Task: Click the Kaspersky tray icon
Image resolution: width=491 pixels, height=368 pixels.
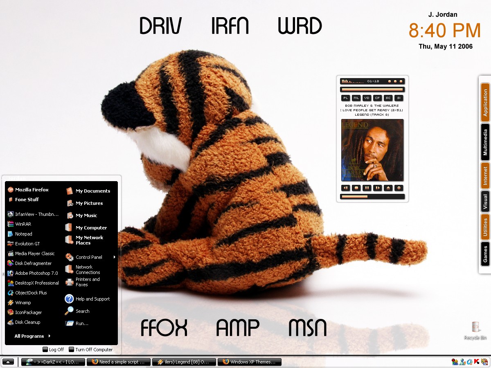Action: (477, 362)
